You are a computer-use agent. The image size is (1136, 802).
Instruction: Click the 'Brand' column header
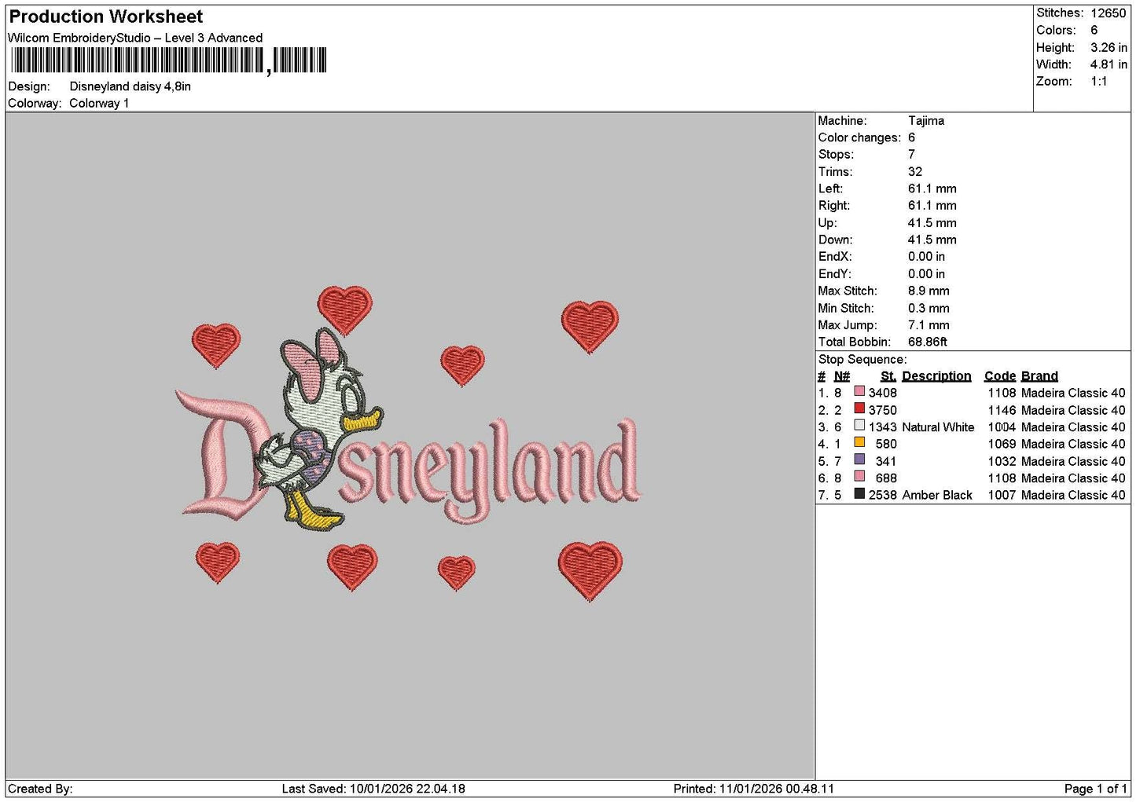coord(1039,376)
